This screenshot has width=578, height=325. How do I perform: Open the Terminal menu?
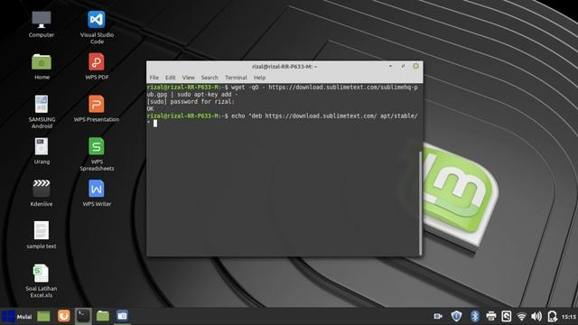coord(236,78)
